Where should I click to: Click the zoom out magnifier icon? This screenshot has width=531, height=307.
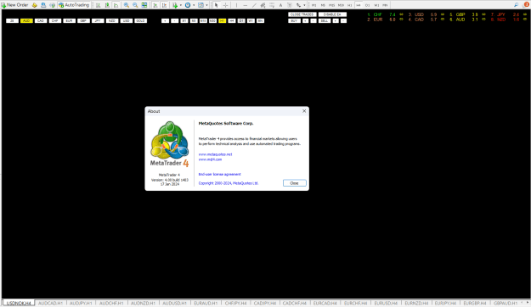point(135,5)
